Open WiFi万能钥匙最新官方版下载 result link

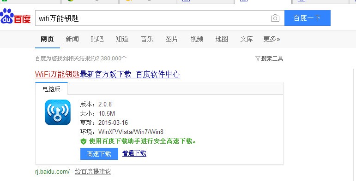[x=108, y=74]
